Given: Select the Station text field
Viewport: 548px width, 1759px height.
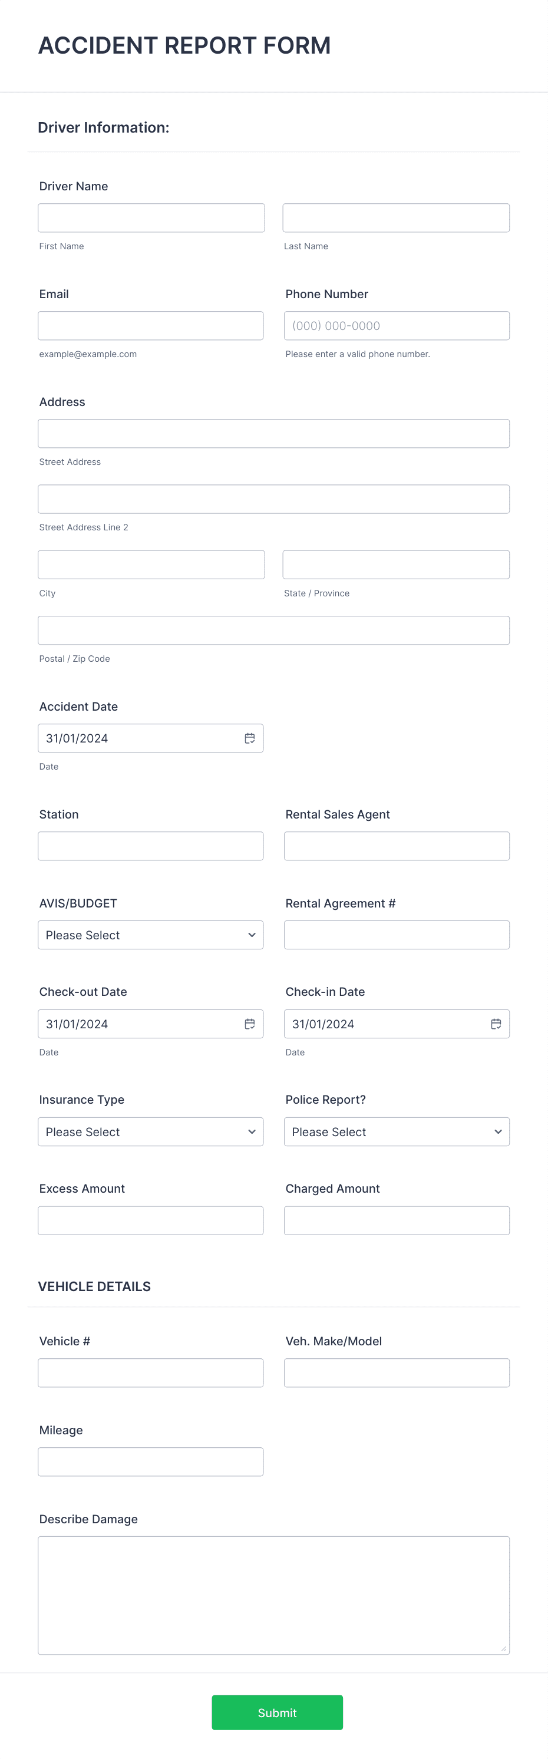Looking at the screenshot, I should [151, 846].
